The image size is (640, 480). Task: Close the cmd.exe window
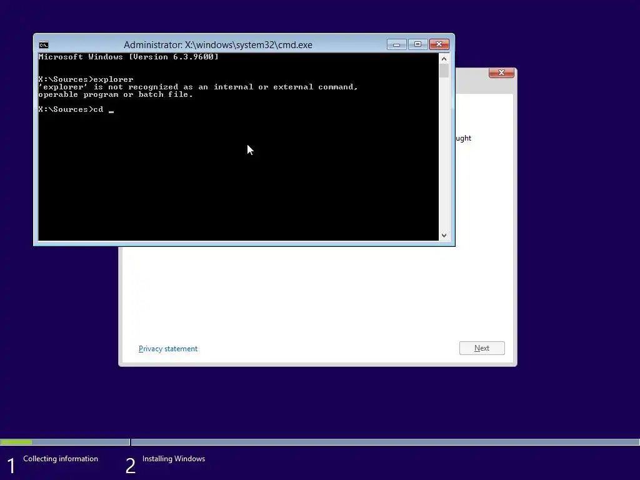439,44
